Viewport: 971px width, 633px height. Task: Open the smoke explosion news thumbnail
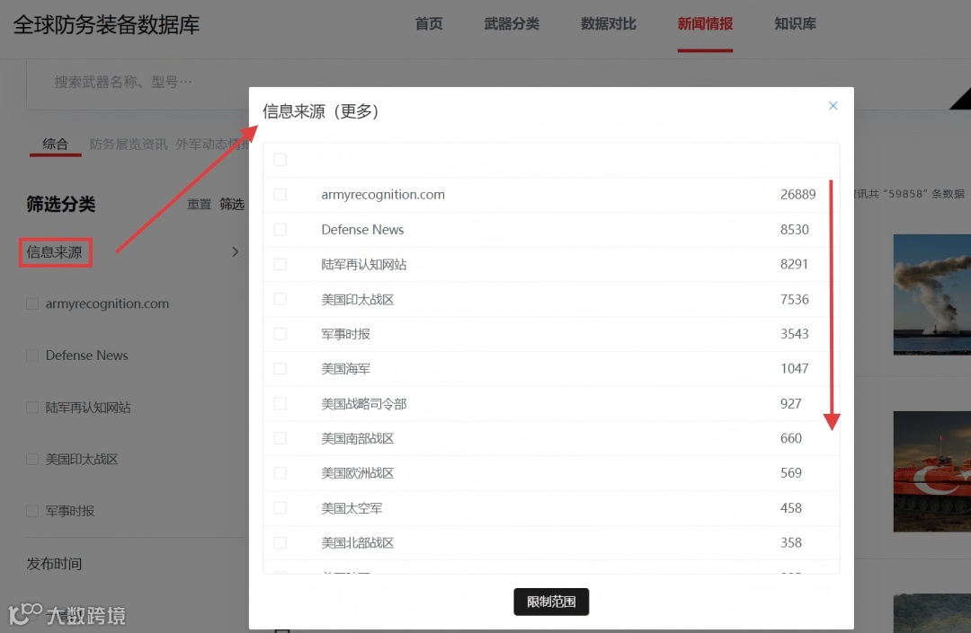tap(932, 295)
